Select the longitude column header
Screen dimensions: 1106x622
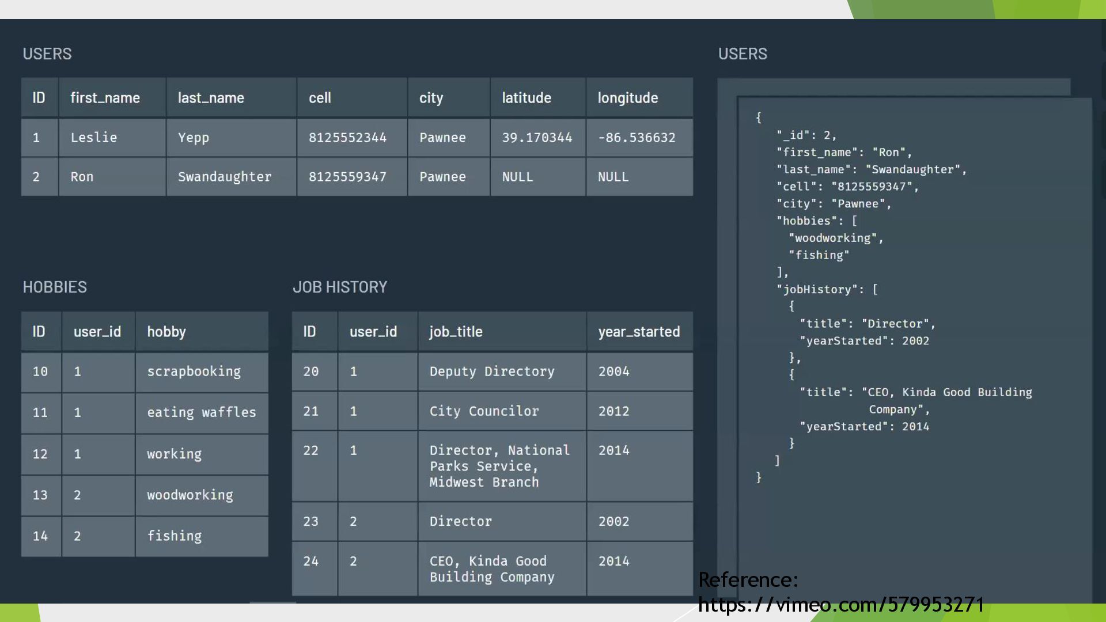(x=639, y=98)
